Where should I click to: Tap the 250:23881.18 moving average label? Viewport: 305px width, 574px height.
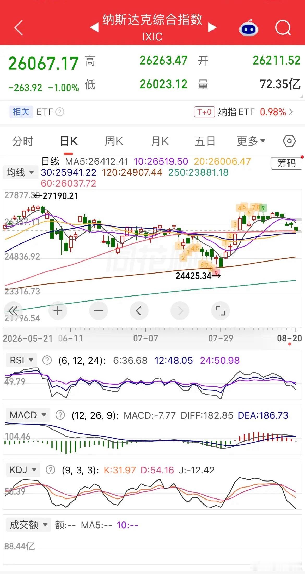point(198,172)
